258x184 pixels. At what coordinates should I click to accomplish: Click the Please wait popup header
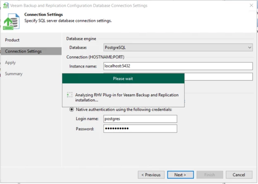click(123, 79)
